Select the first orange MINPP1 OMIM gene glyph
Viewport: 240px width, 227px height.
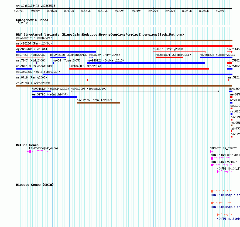click(x=222, y=191)
